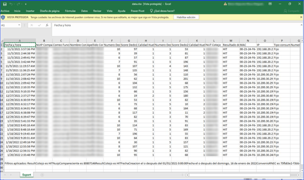The height and width of the screenshot is (180, 304).
Task: Close the Protected View warning bar
Action: click(x=301, y=17)
